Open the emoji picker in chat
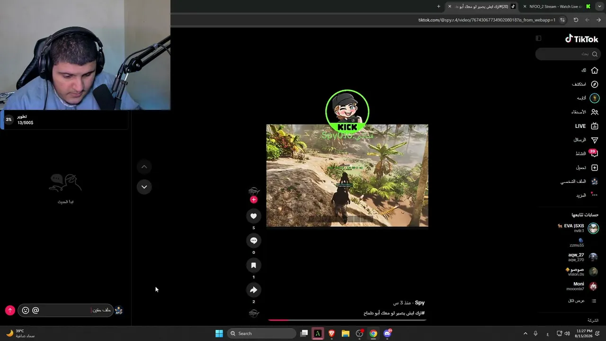The width and height of the screenshot is (606, 341). (x=26, y=310)
